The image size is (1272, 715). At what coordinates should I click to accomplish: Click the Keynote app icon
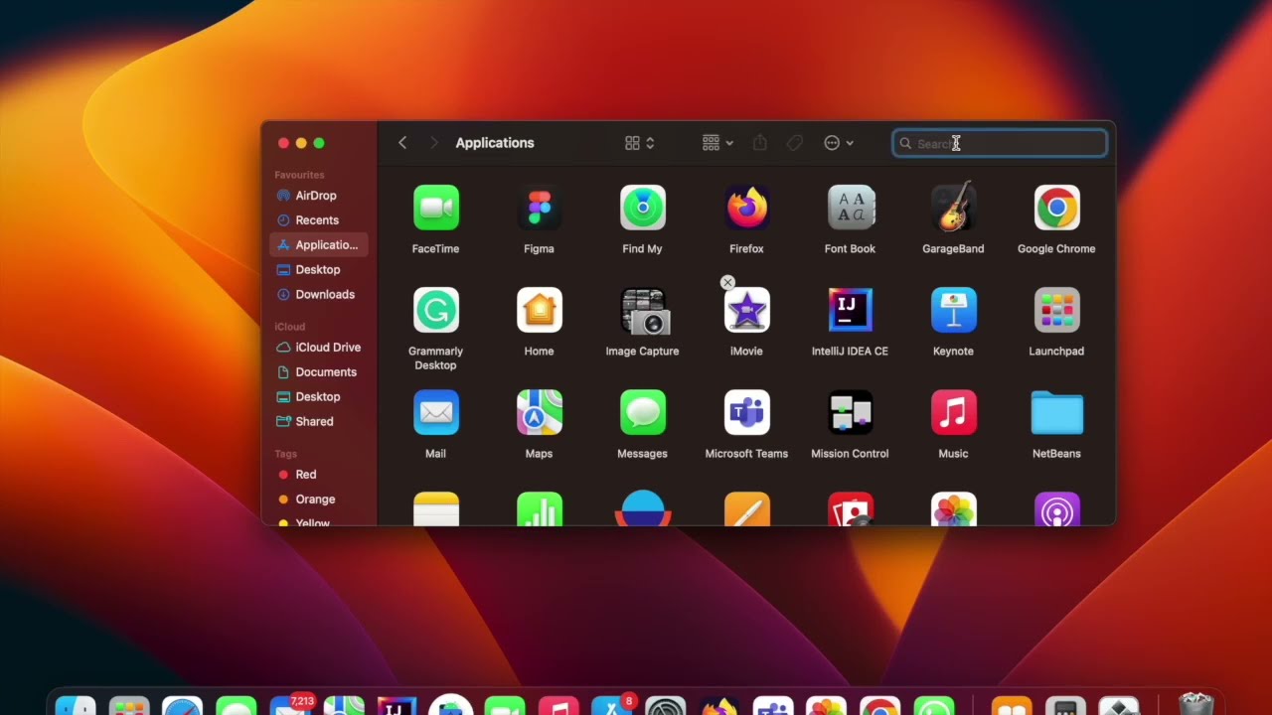[x=953, y=310]
